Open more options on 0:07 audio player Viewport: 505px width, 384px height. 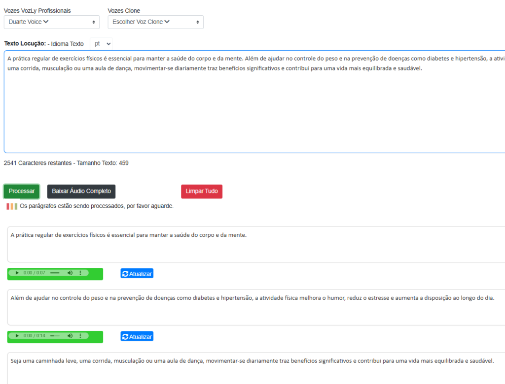click(80, 273)
